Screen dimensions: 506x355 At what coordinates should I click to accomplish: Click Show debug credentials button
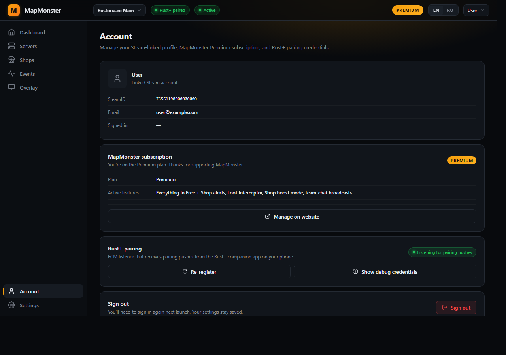point(385,271)
